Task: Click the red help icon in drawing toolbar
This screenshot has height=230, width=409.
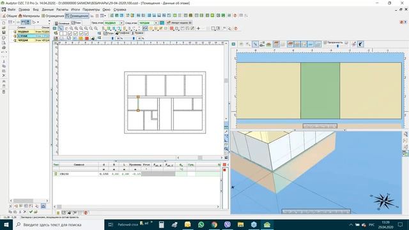Action: (236, 28)
